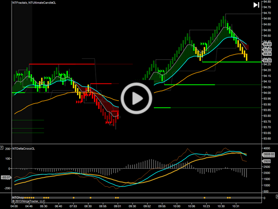Screen dimensions: 278x209
Task: Click the red triple-arrow sell signal marker
Action: [x=79, y=101]
